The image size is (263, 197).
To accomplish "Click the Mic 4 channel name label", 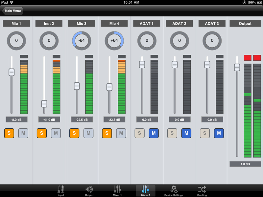I will (114, 23).
